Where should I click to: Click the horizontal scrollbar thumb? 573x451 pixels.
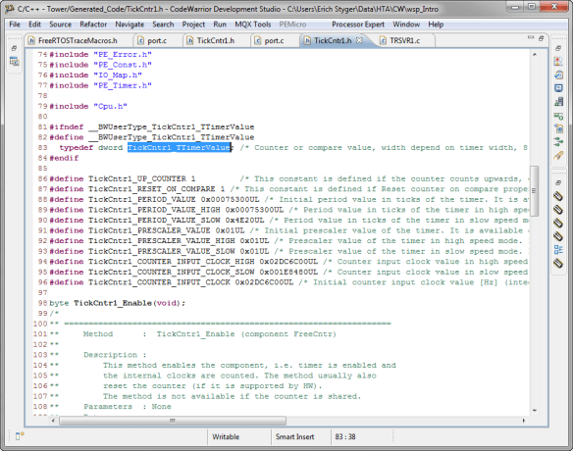pos(173,421)
